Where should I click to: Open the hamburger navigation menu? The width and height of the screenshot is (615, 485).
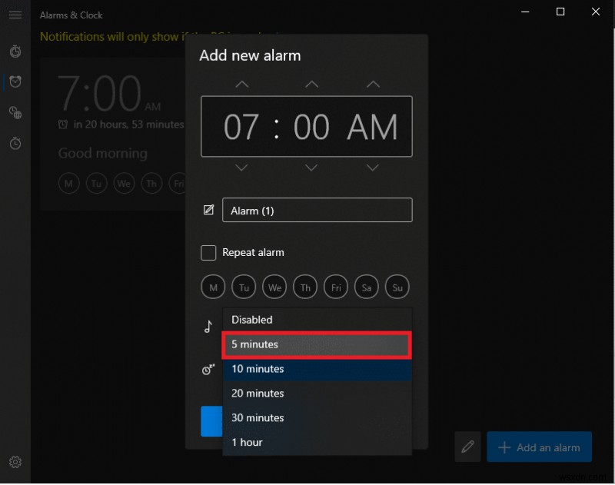[15, 15]
